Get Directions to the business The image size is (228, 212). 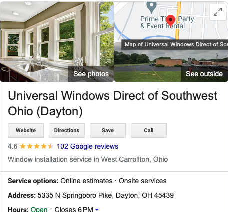(67, 130)
